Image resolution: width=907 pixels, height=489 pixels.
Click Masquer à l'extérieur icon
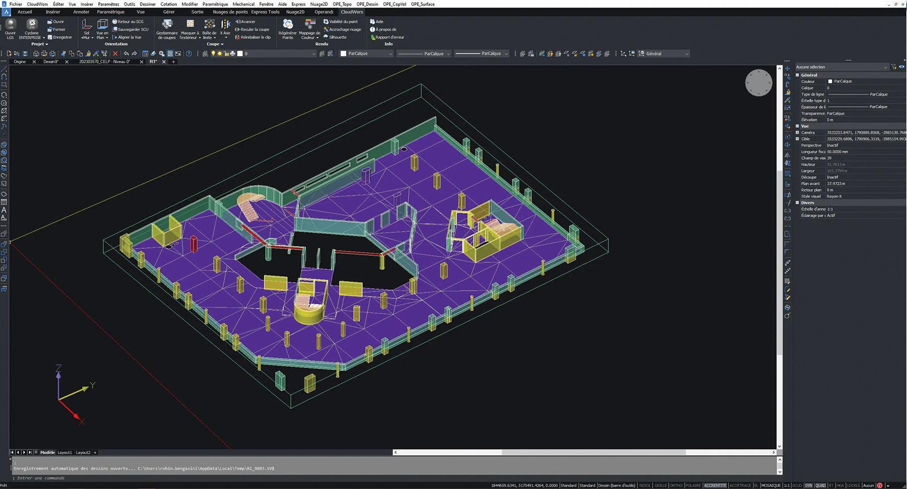190,29
